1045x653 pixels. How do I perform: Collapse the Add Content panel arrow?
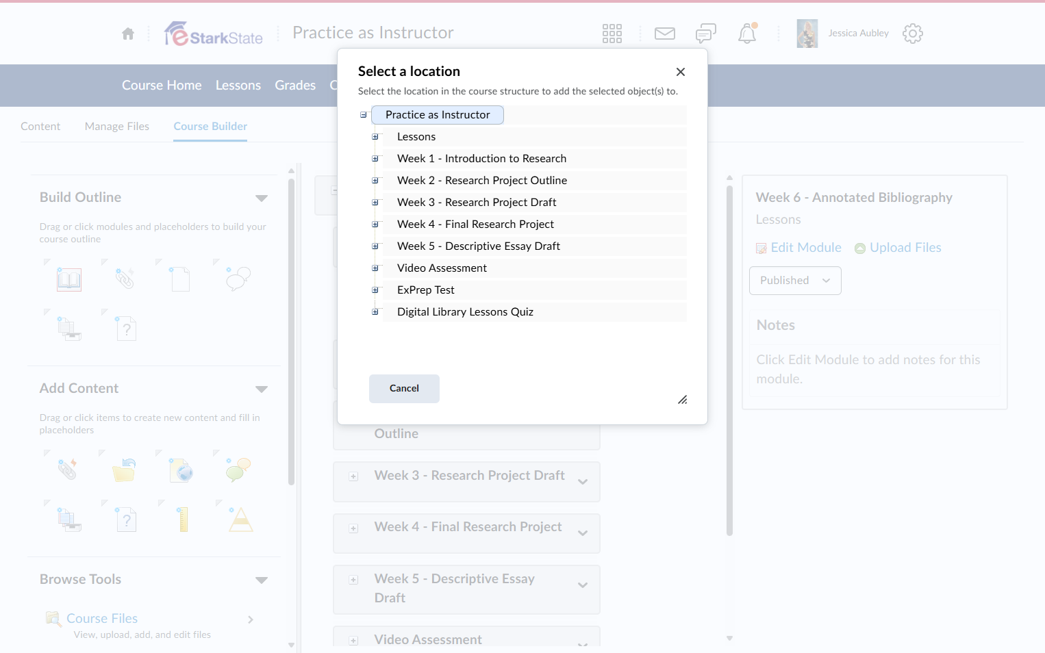[x=262, y=389]
